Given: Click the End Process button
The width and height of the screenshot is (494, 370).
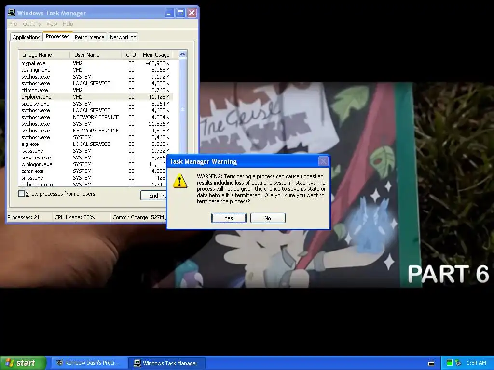Looking at the screenshot, I should coord(153,196).
